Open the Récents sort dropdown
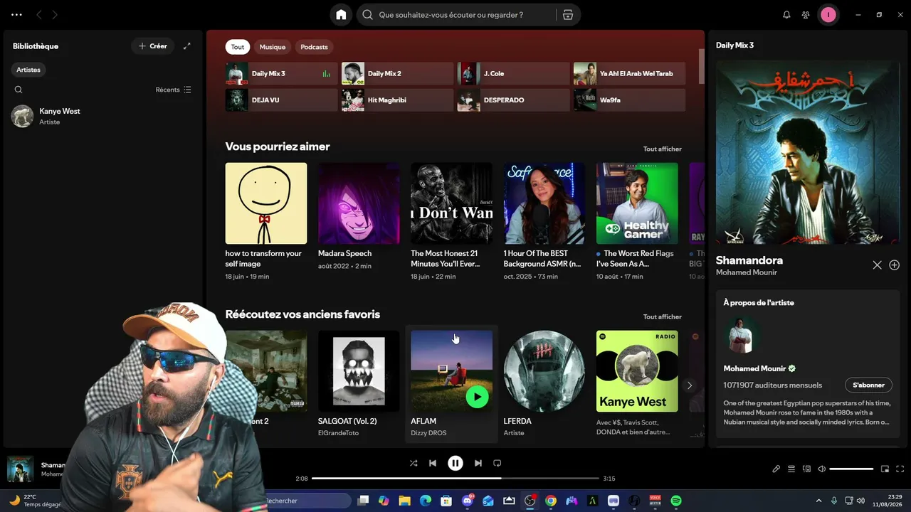 [174, 90]
